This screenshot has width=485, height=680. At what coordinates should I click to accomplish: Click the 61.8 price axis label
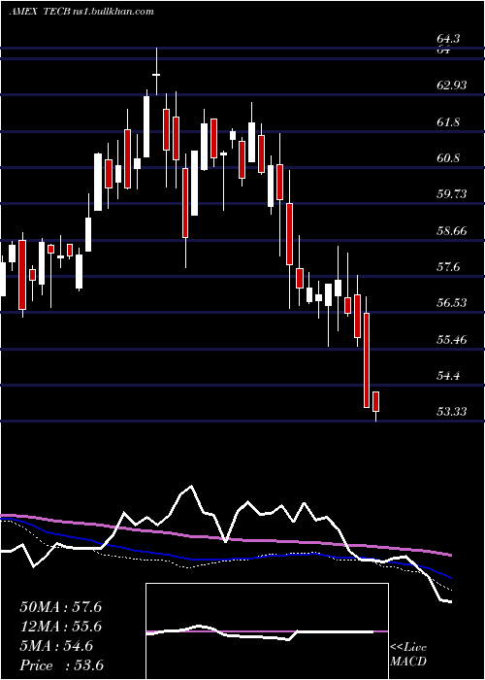coord(448,122)
